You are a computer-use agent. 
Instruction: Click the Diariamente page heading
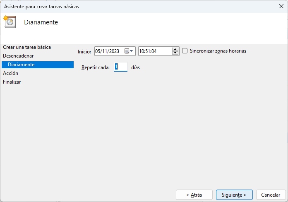(41, 22)
